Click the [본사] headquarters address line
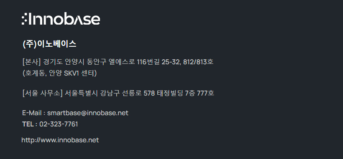The height and width of the screenshot is (159, 343). [118, 62]
